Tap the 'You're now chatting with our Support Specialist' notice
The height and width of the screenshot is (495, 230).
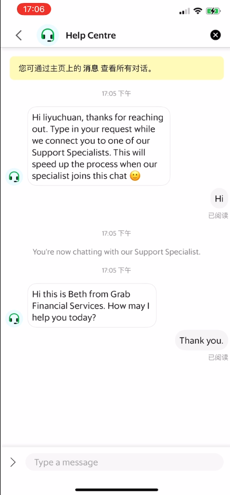[x=117, y=252]
